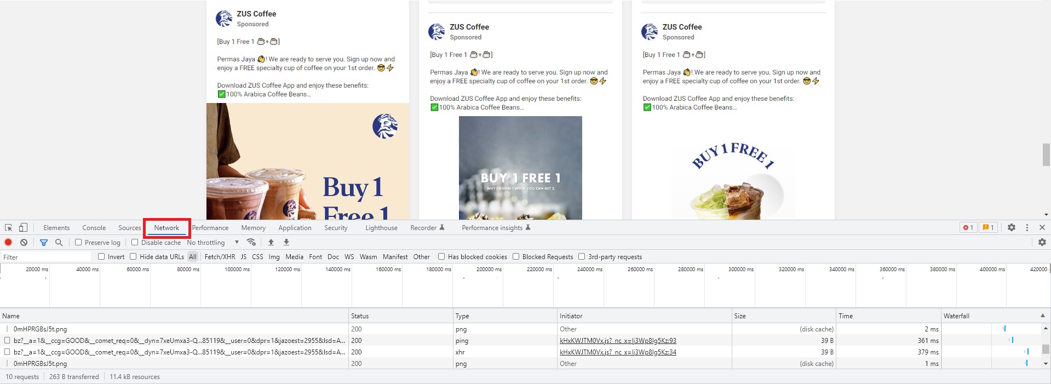The image size is (1051, 384).
Task: Switch to the Memory tab
Action: [x=254, y=228]
